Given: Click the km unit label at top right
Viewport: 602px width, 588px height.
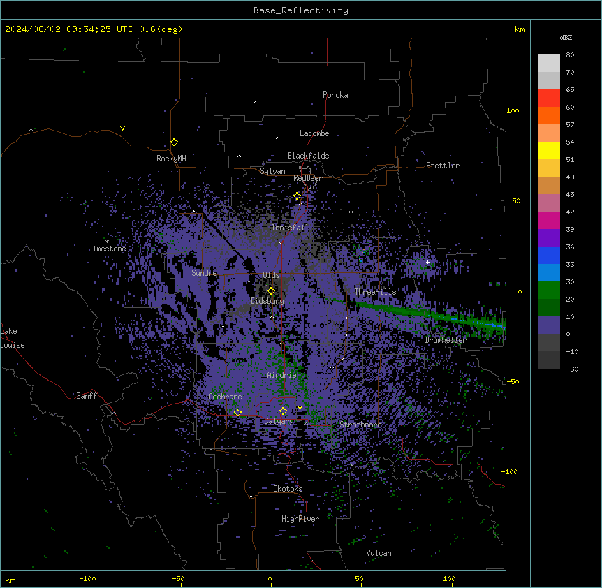Looking at the screenshot, I should pos(520,29).
